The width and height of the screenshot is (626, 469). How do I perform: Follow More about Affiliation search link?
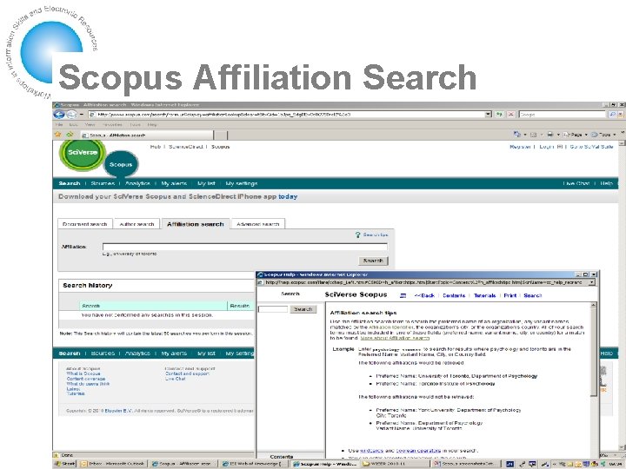[x=395, y=338]
